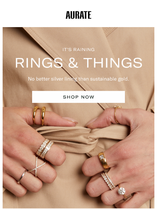
Task: Click the word THINGS in the headline
Action: coord(113,63)
